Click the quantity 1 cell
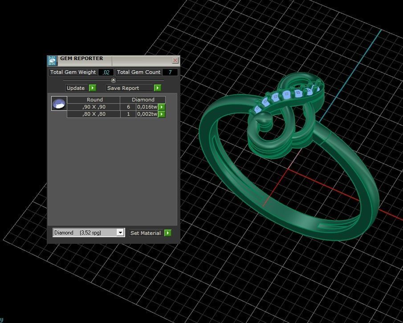The width and height of the screenshot is (403, 323). click(128, 114)
